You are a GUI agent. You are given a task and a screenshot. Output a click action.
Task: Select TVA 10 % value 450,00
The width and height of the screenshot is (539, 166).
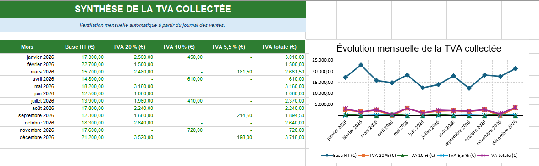point(179,57)
